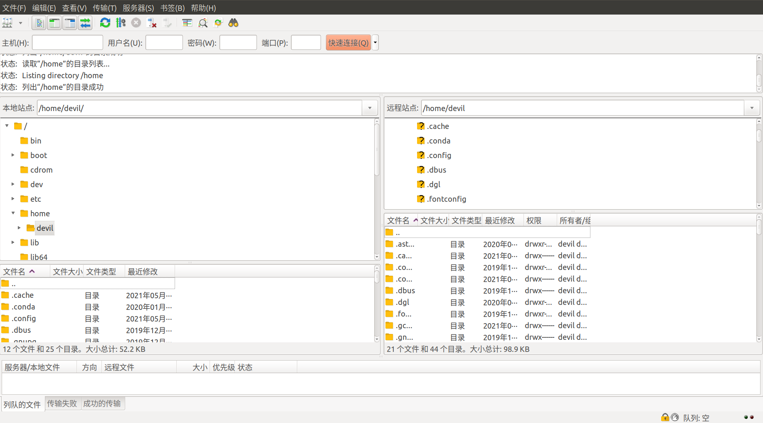Disconnect from the current server

pyautogui.click(x=152, y=23)
